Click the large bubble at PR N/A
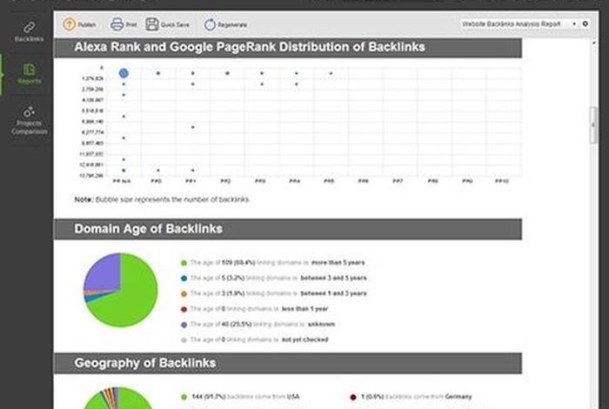The width and height of the screenshot is (609, 409). [x=124, y=73]
